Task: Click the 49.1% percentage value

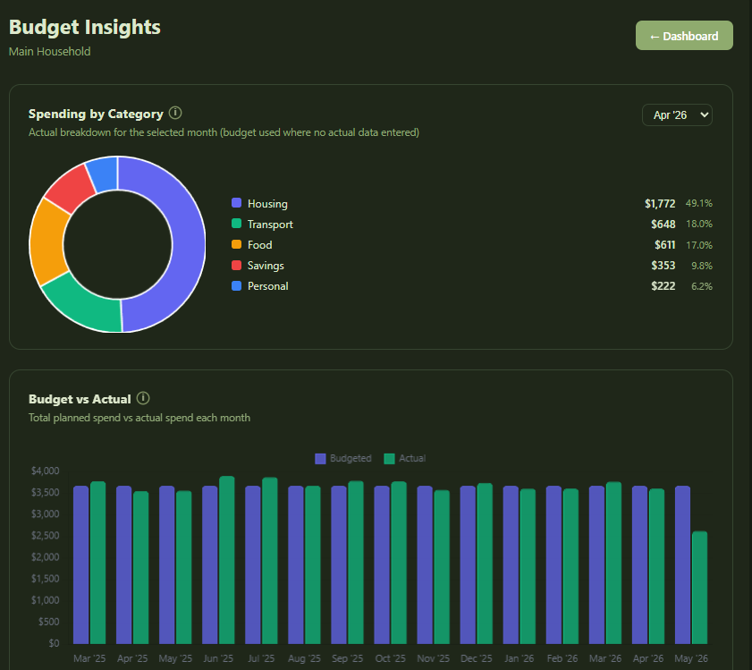Action: (698, 203)
